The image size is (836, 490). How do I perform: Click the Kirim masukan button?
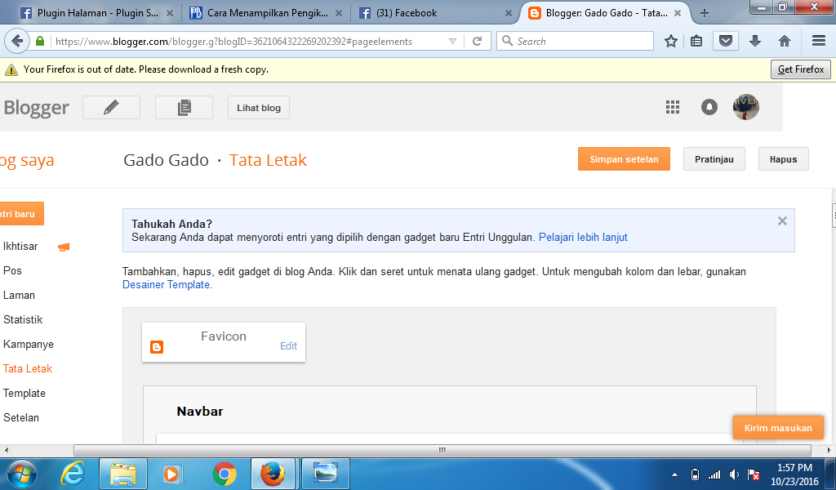tap(778, 428)
